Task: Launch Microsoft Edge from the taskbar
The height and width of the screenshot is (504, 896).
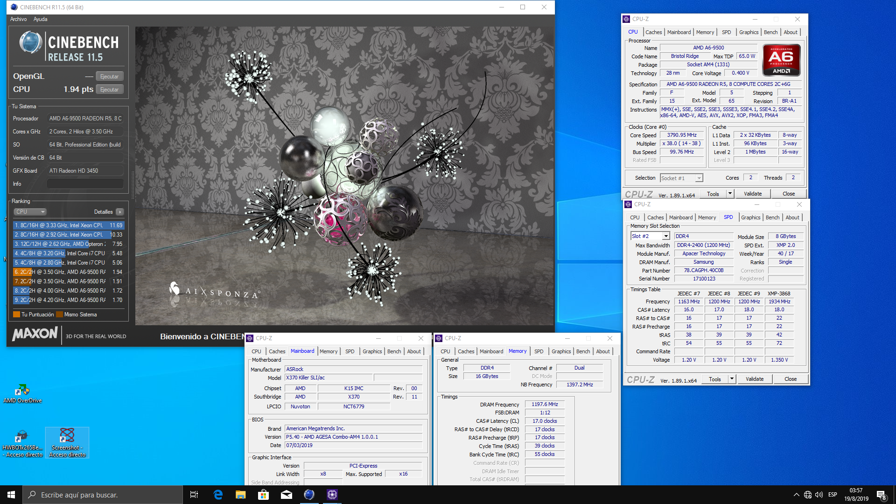Action: (x=218, y=495)
